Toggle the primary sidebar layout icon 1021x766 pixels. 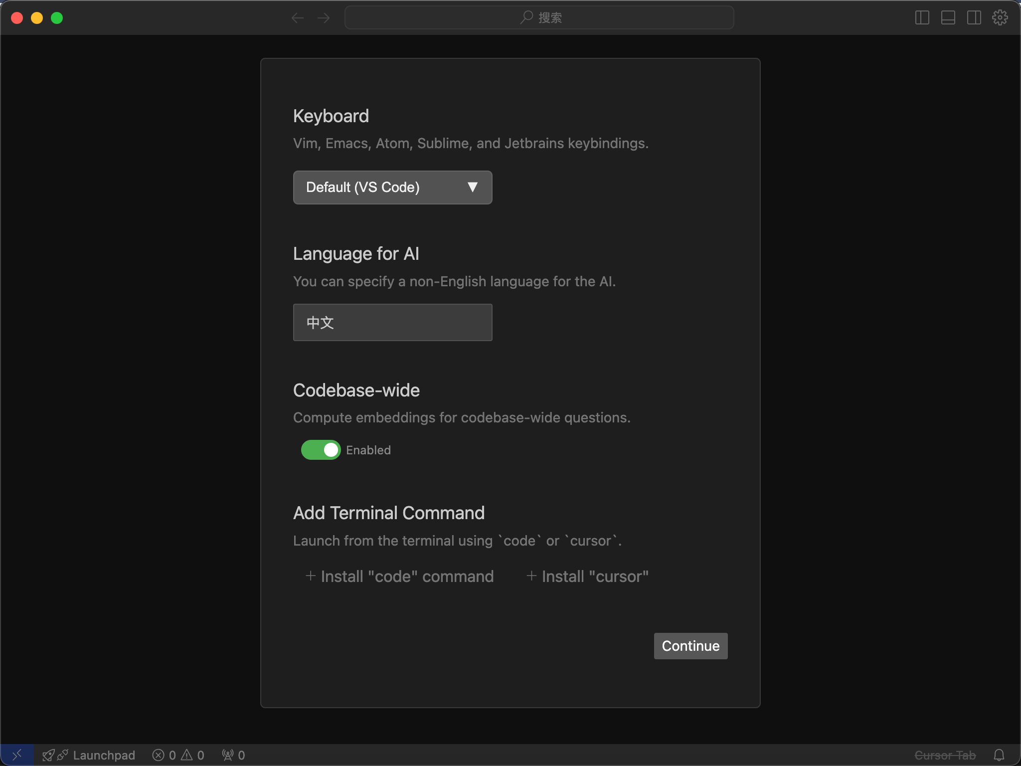922,18
